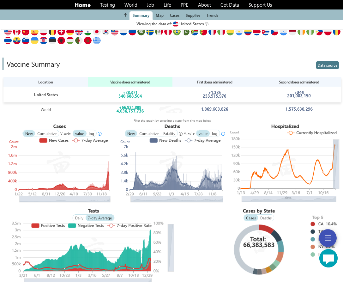This screenshot has width=343, height=282.
Task: Set Cases chart to New
Action: [29, 133]
